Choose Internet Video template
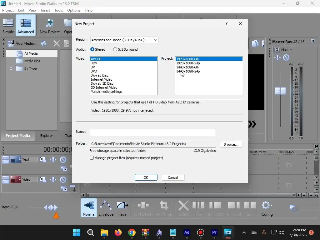The image size is (320, 240). coord(124,79)
